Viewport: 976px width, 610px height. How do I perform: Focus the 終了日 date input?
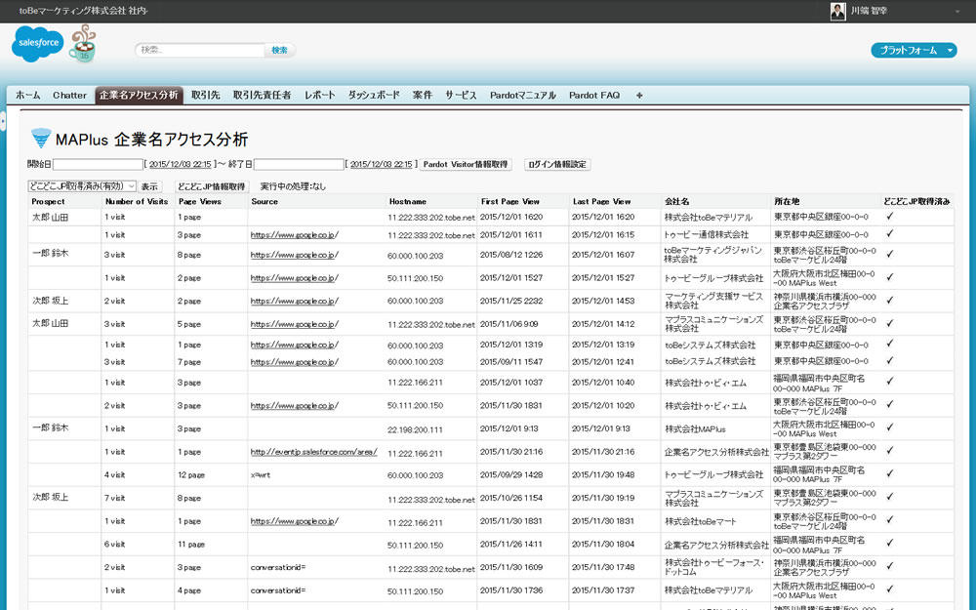tap(299, 164)
